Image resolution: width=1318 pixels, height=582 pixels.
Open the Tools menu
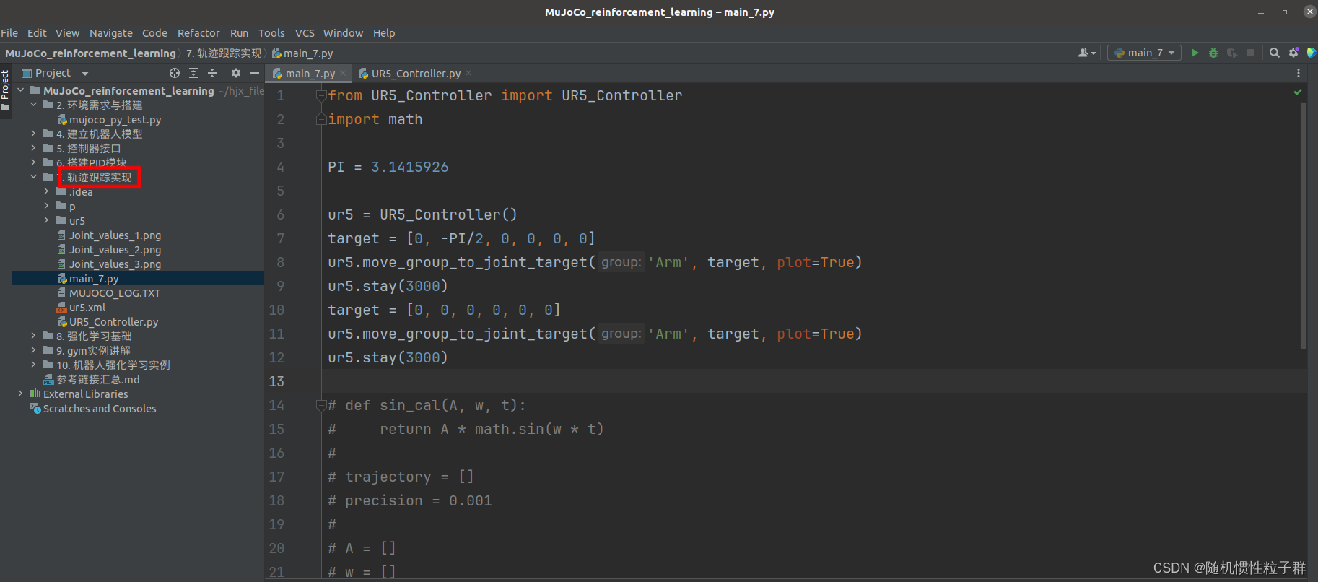coord(271,33)
